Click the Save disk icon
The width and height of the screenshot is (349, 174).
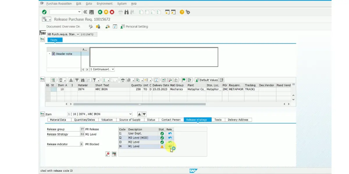coord(92,12)
